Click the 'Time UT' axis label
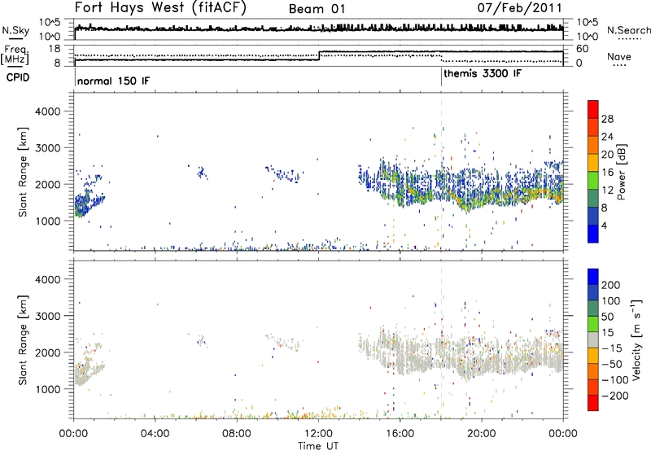Screen dimensions: 651x451 click(x=318, y=445)
